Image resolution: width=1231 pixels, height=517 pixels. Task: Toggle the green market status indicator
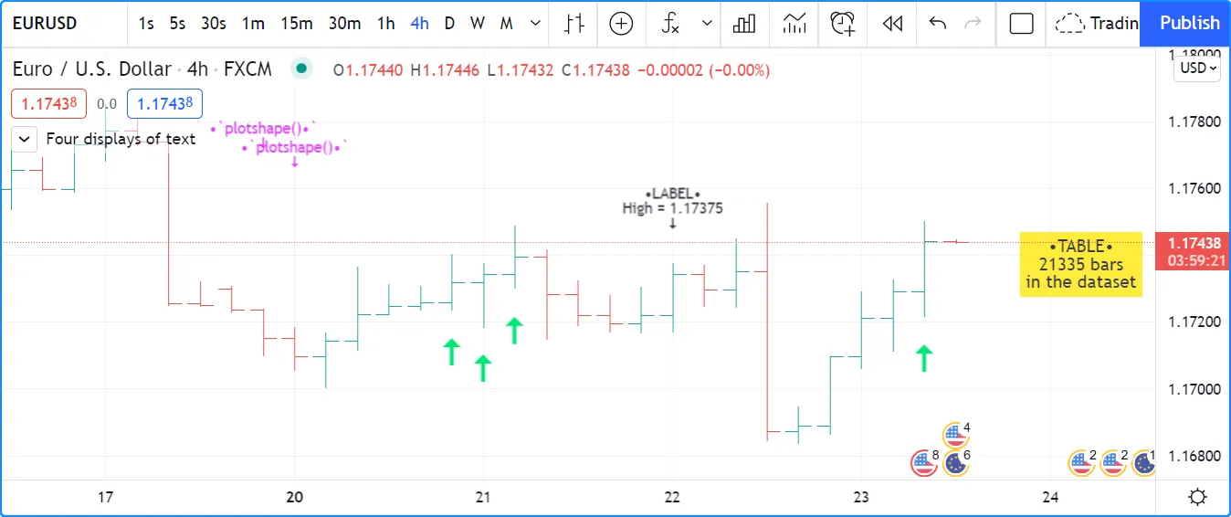tap(300, 69)
